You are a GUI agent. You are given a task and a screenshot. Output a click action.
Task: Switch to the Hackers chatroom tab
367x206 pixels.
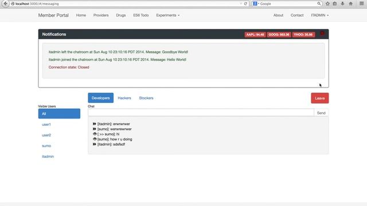tap(124, 98)
